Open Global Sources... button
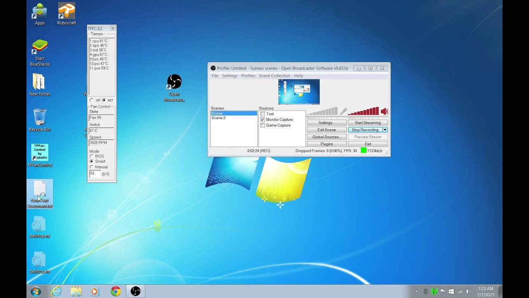Viewport: 529px width, 298px height. tap(326, 137)
